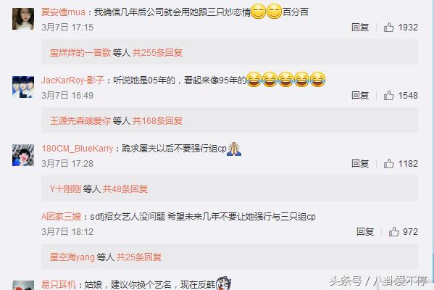
Task: Open username link 易只耳机
Action: coord(59,284)
